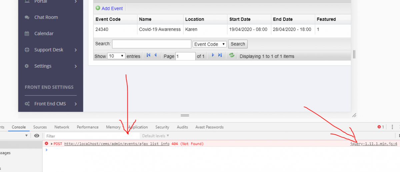This screenshot has height=172, width=400.
Task: Click the Support Desk lifebuoy icon
Action: pyautogui.click(x=27, y=50)
